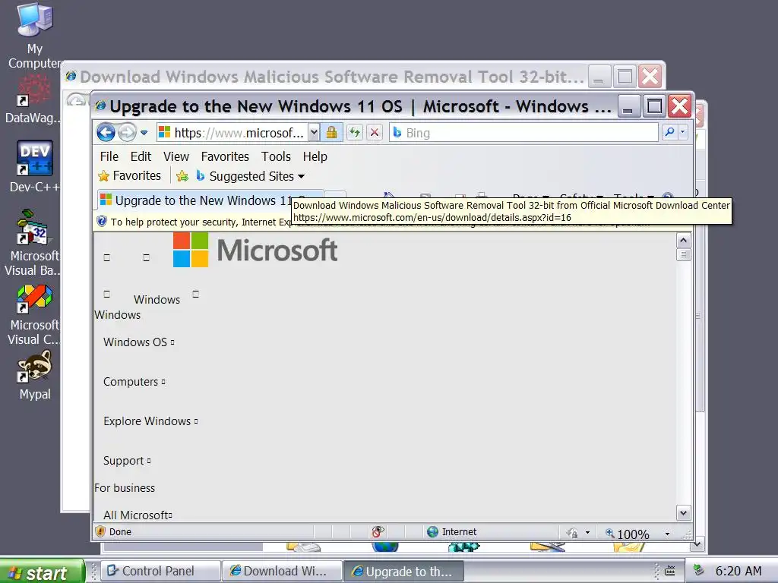Click the privacy report eye icon
778x583 pixels.
pos(378,531)
